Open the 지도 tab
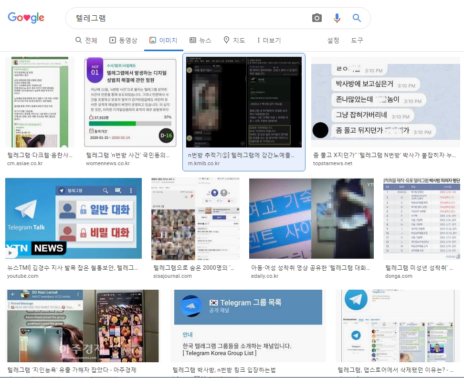 click(234, 40)
